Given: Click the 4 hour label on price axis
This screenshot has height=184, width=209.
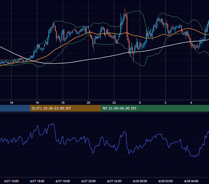Looking at the screenshot, I should tap(191, 103).
